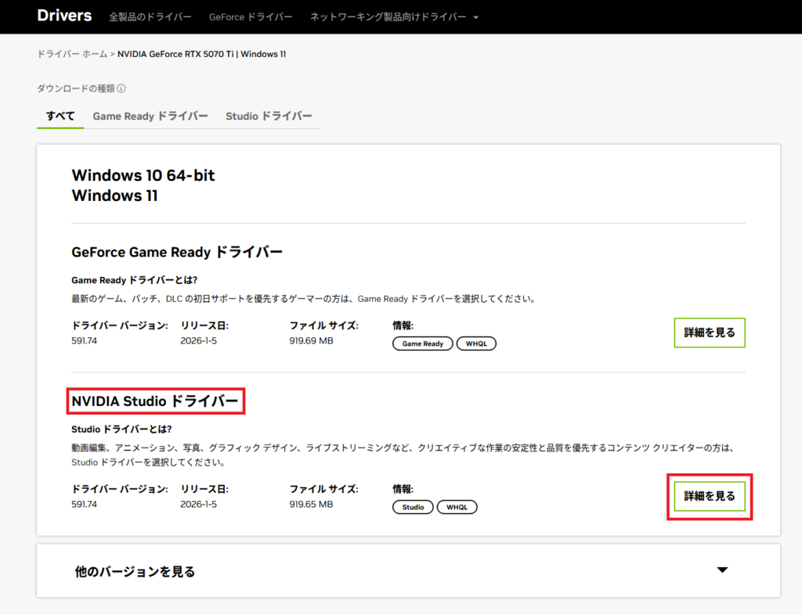Viewport: 802px width, 615px height.
Task: Click the GeForce Game Ready ドライバー heading
Action: pos(177,252)
